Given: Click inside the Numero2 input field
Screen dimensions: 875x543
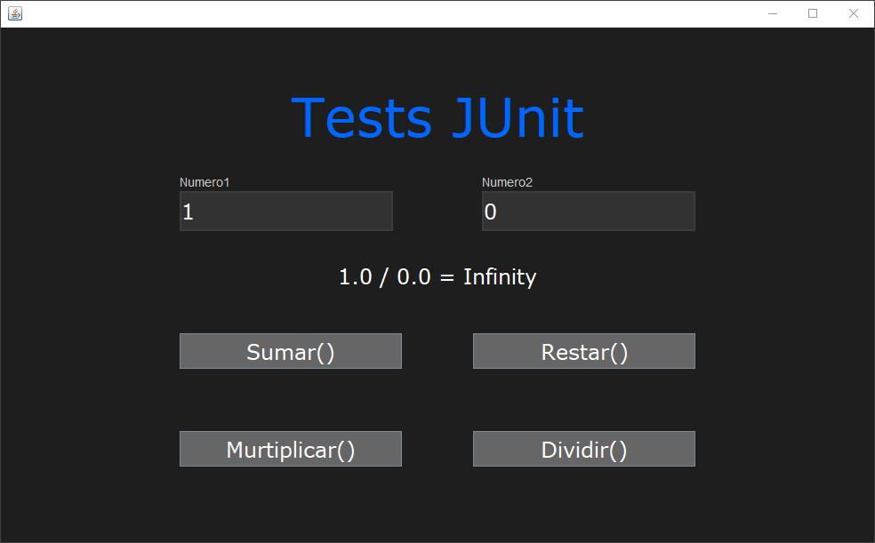Looking at the screenshot, I should (588, 211).
